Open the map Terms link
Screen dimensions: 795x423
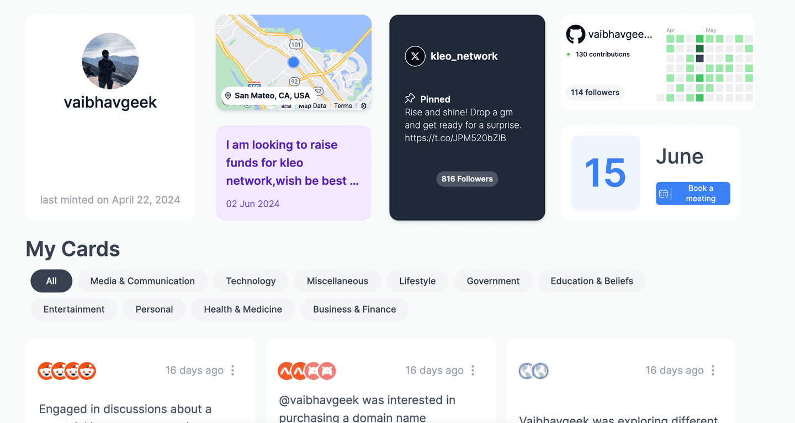point(343,106)
